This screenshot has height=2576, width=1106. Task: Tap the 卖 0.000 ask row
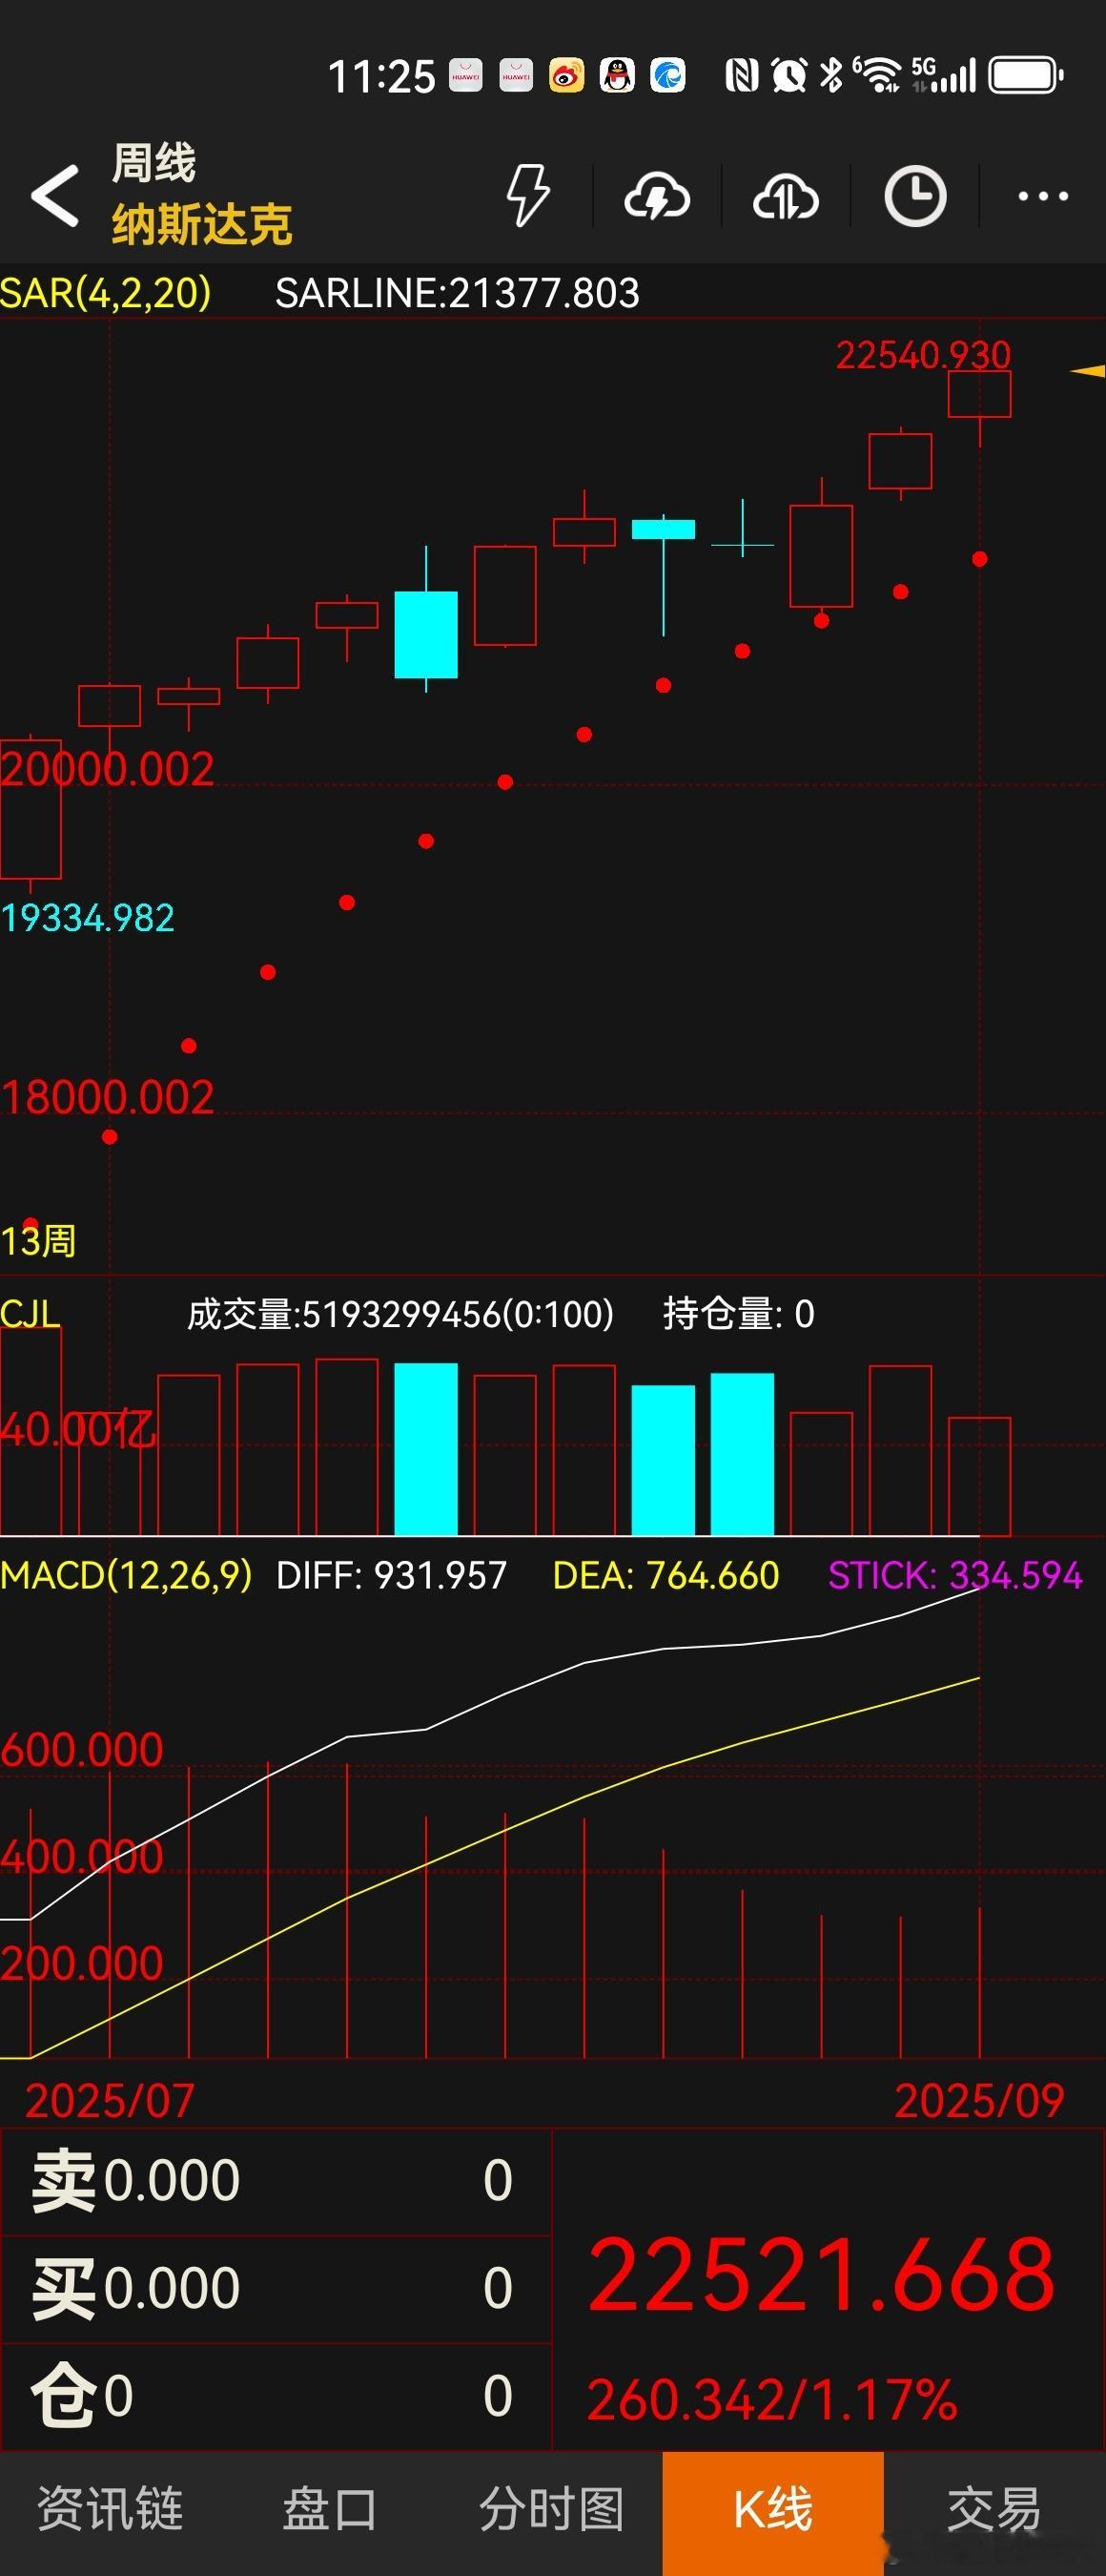pyautogui.click(x=276, y=2181)
